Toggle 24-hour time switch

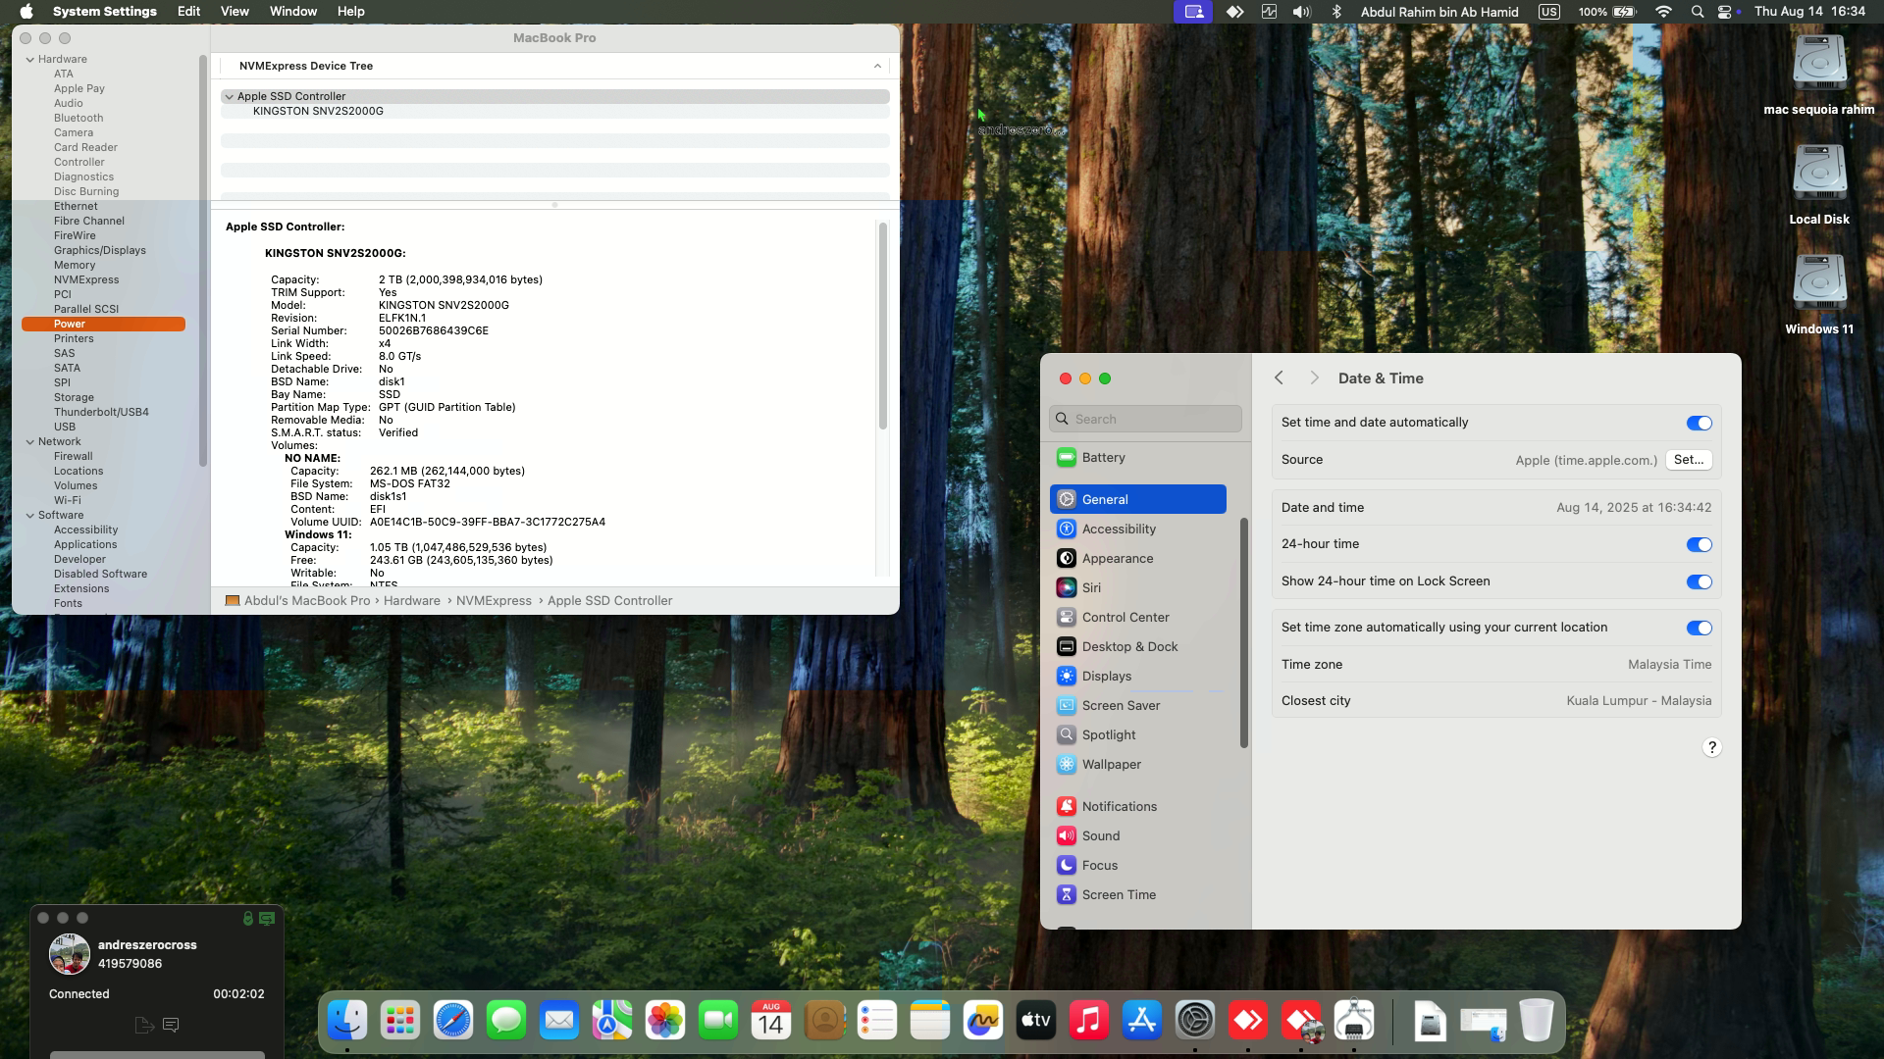[x=1699, y=545]
